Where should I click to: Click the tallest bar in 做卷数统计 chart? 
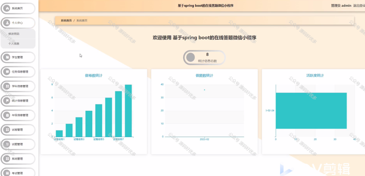tap(128, 111)
